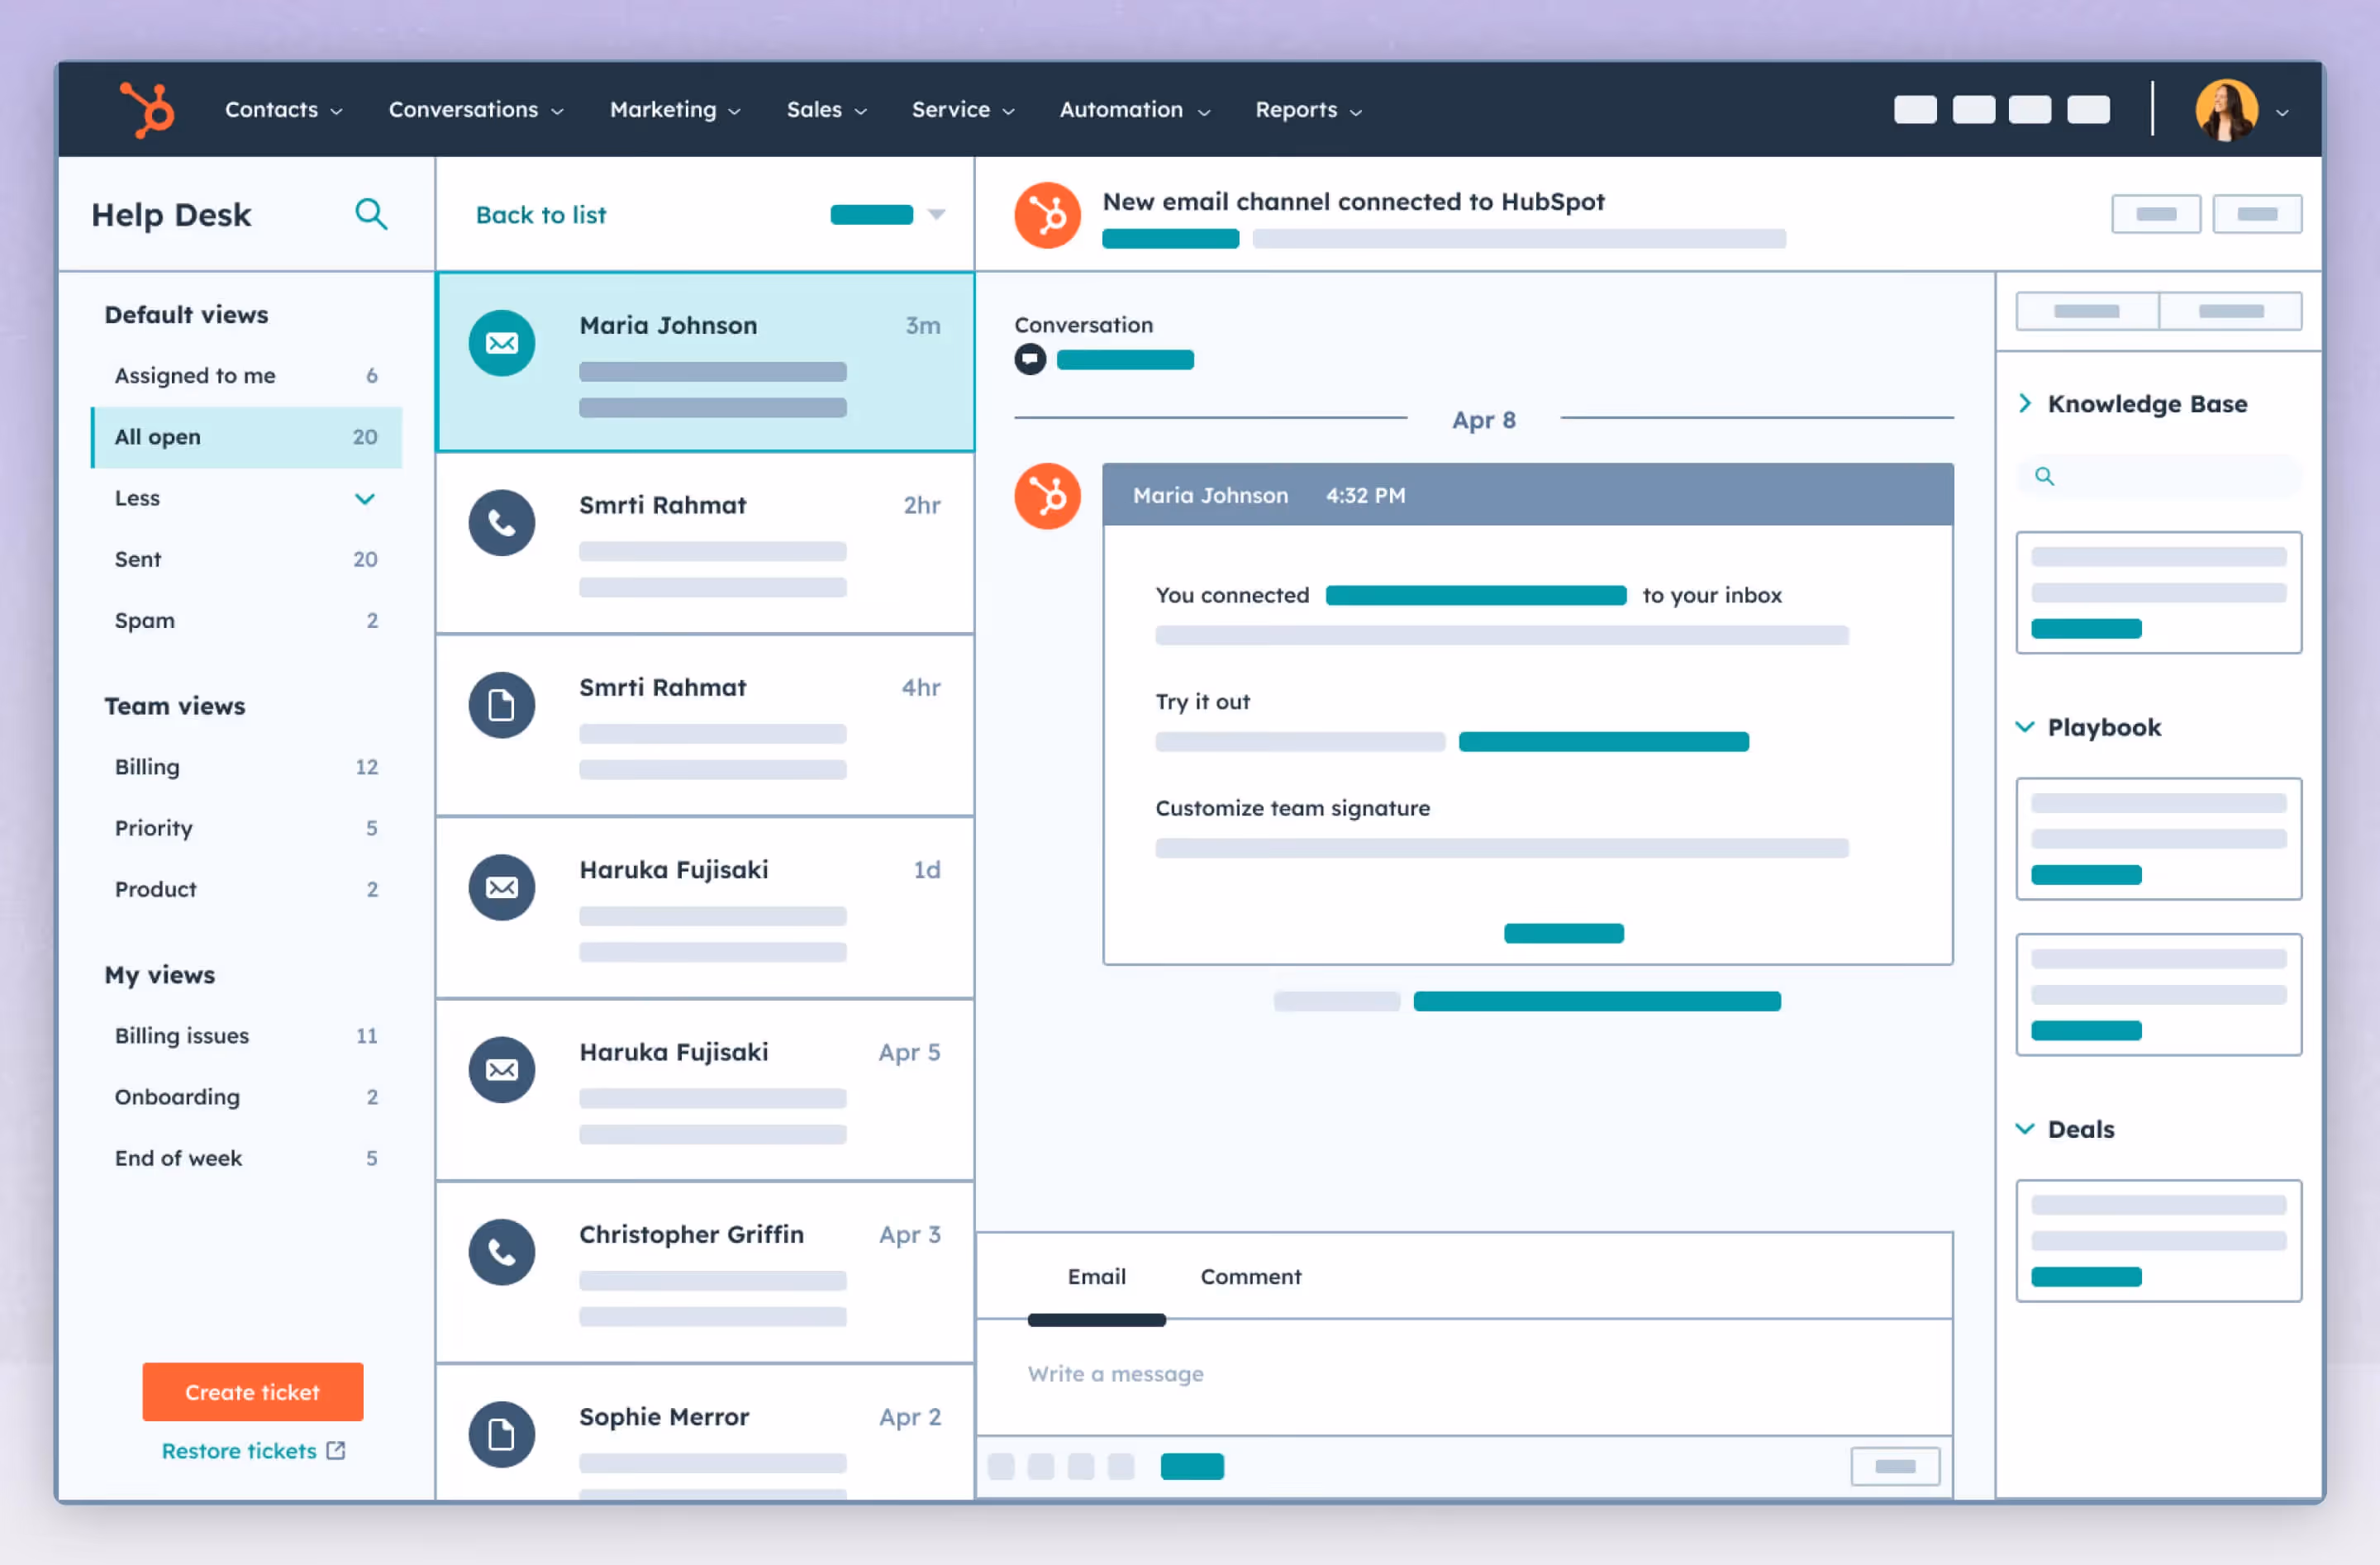Screen dimensions: 2380x1565
Task: Open the Product team view
Action: coord(246,889)
